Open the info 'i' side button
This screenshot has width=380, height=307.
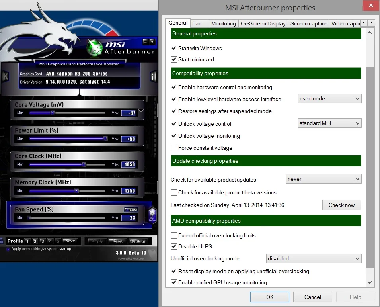pos(153,76)
